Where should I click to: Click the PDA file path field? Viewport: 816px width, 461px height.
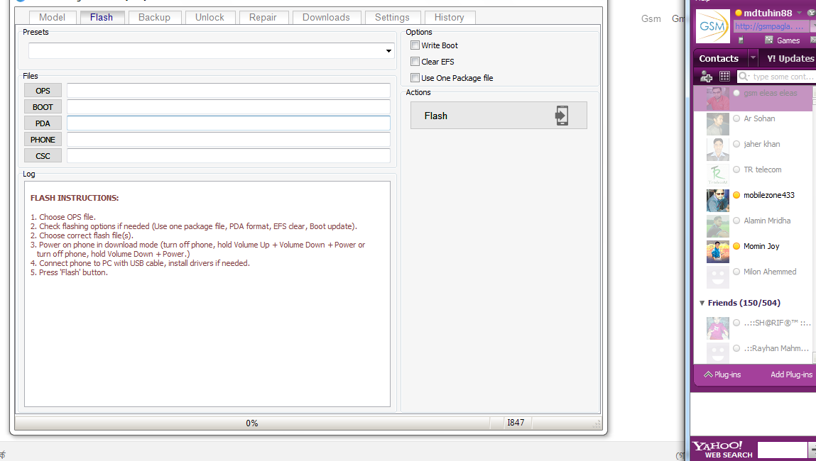coord(229,123)
